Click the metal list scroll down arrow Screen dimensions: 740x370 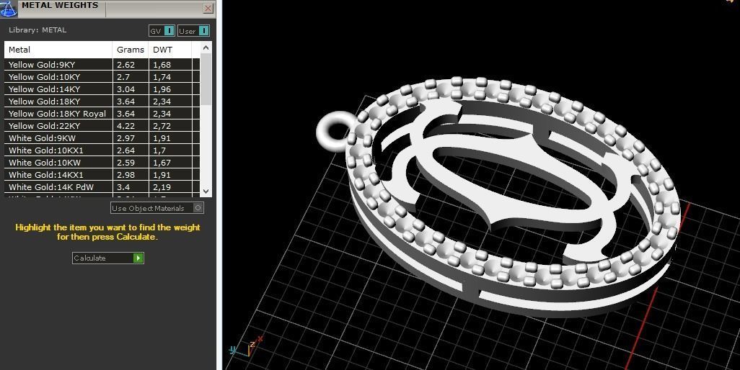206,191
